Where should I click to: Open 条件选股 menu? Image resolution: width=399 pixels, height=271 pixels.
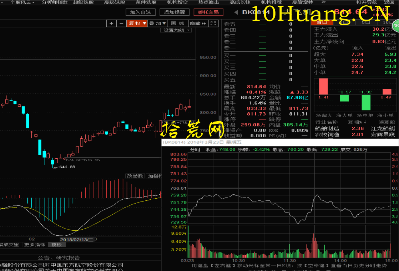[146, 2]
